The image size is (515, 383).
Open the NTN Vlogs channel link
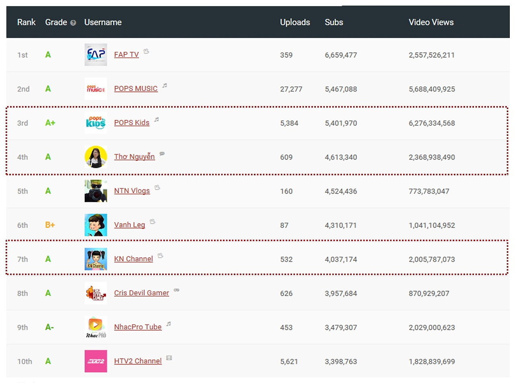click(132, 191)
